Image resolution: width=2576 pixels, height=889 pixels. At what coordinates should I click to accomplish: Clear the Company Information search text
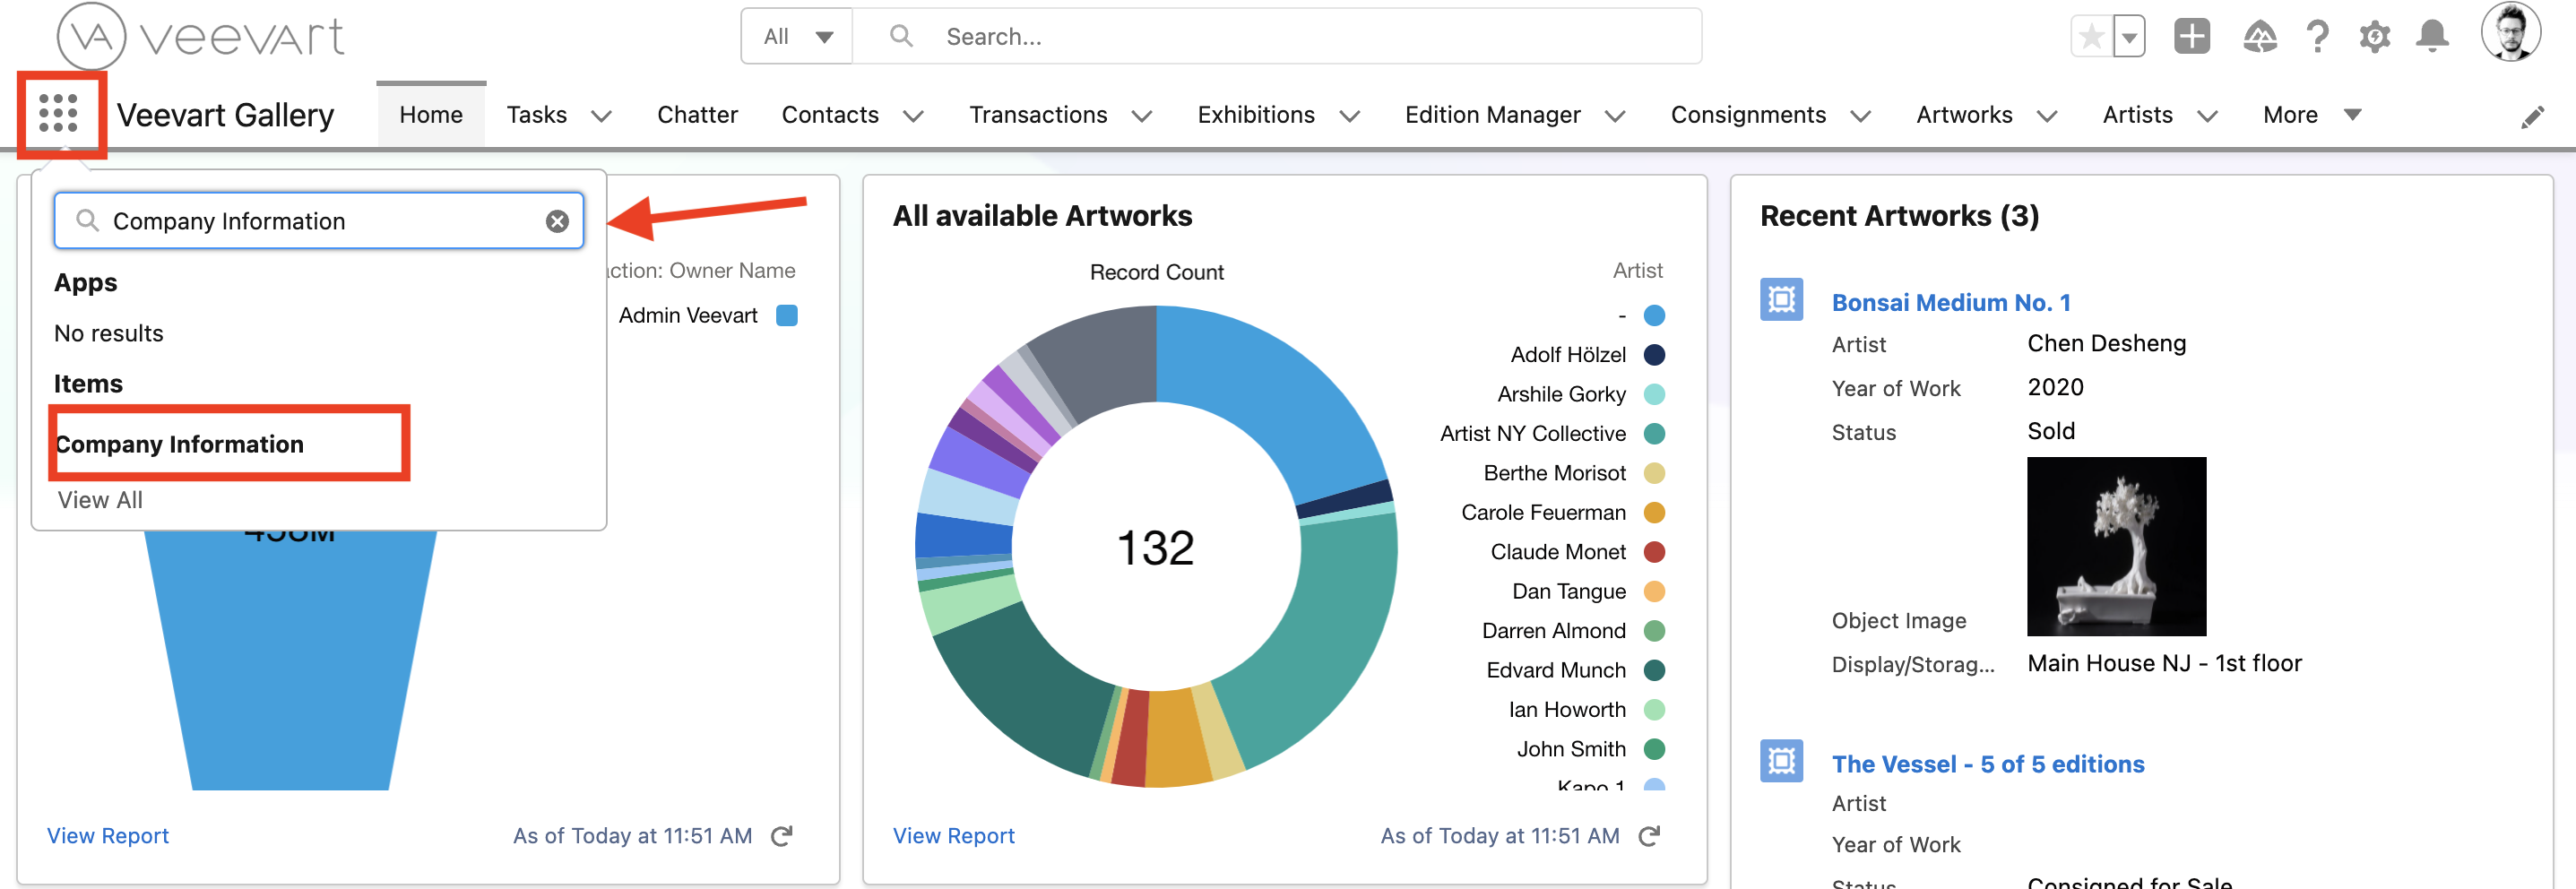pyautogui.click(x=557, y=221)
